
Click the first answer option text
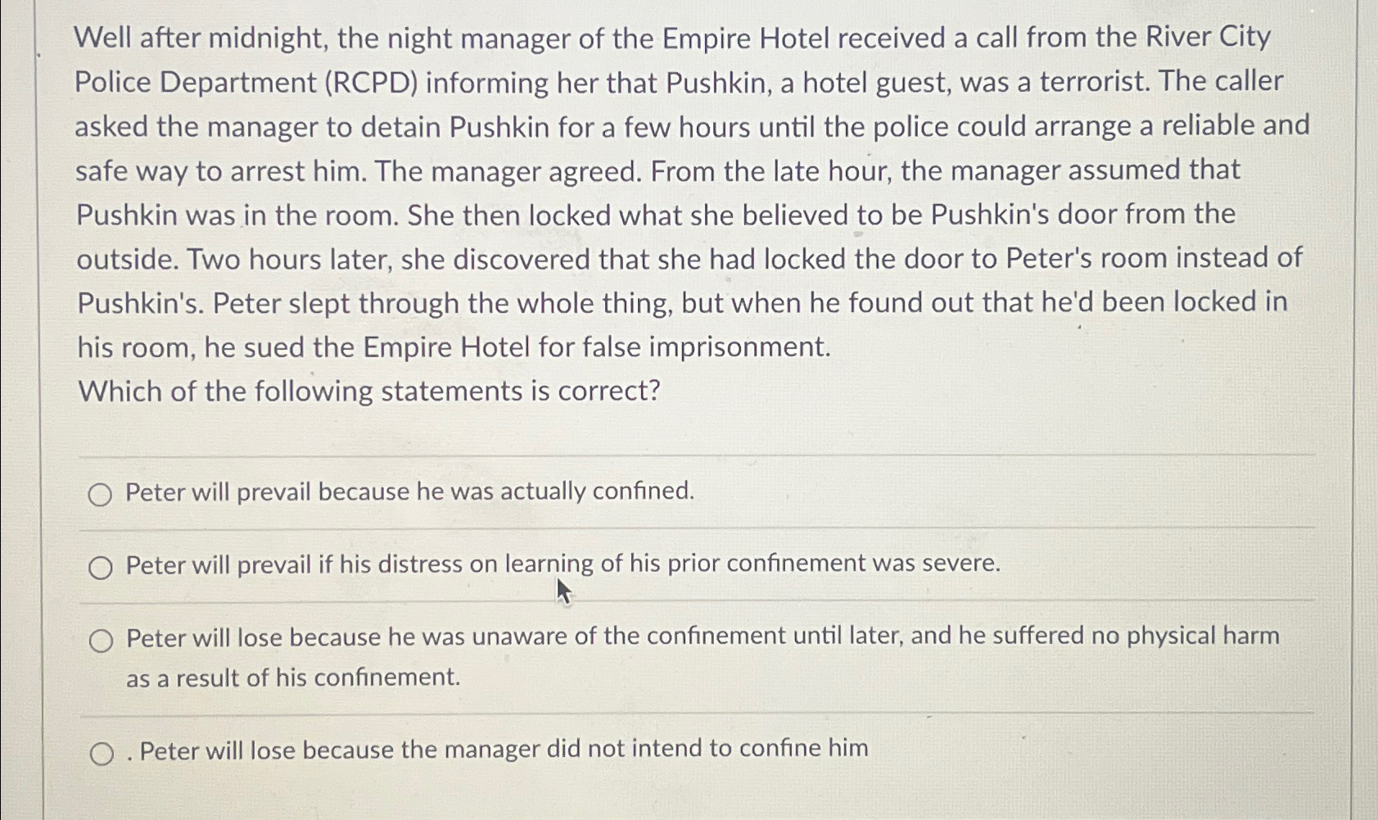point(408,492)
